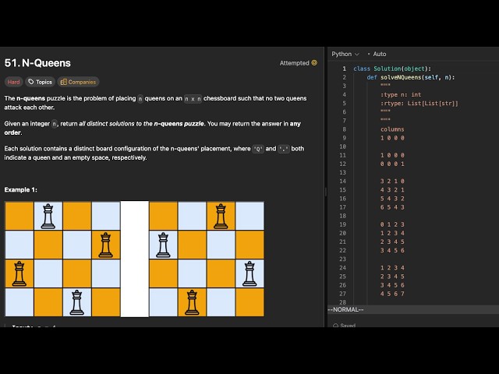Click the '0 0 0 1' row on line 12
The height and width of the screenshot is (374, 499).
tap(392, 164)
